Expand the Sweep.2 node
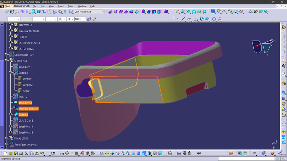The height and width of the screenshot is (161, 287). coord(10,114)
